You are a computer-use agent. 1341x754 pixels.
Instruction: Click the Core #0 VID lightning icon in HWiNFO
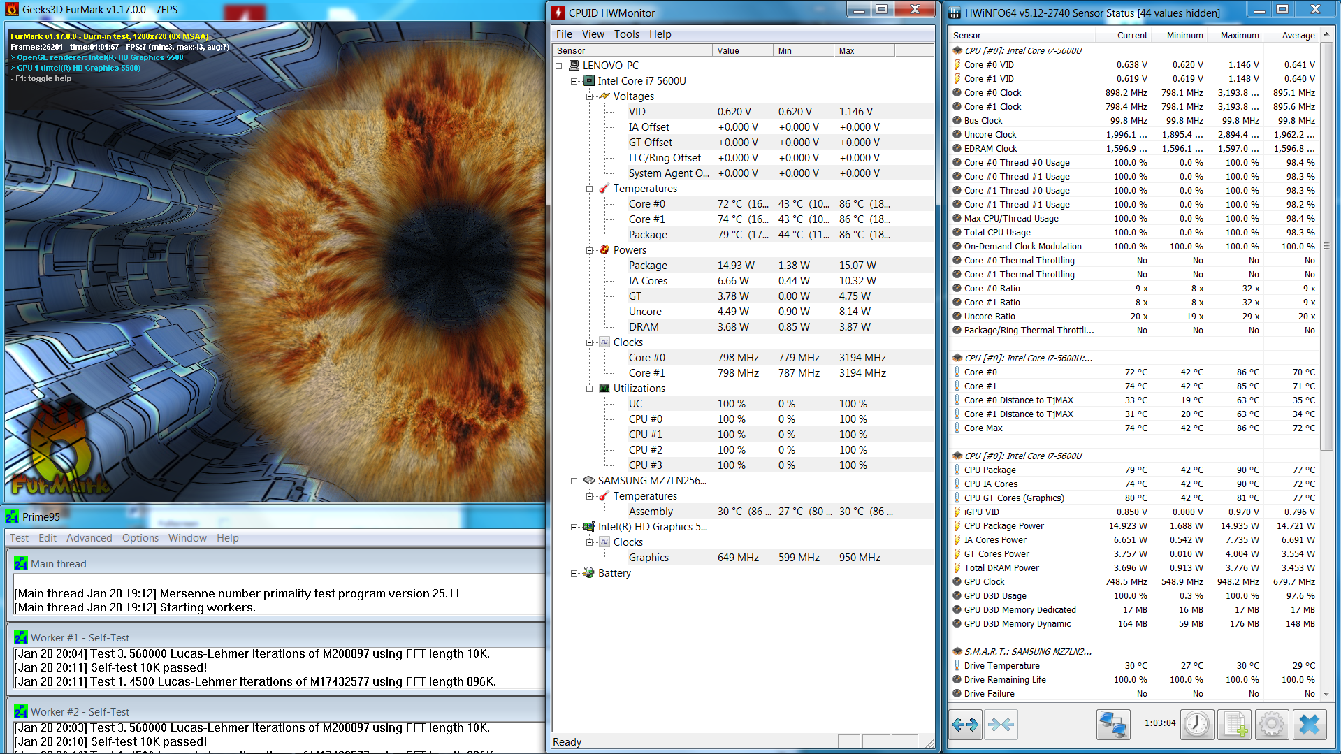957,64
